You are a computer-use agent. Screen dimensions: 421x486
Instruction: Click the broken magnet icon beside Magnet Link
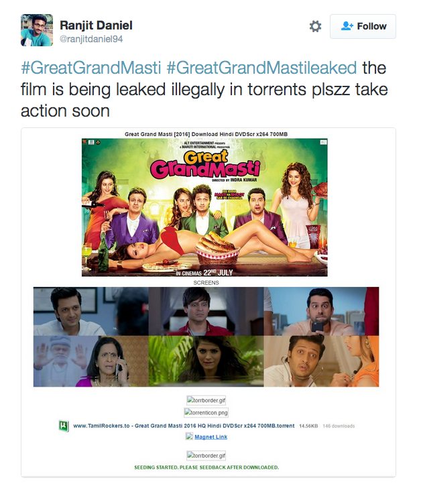point(189,436)
